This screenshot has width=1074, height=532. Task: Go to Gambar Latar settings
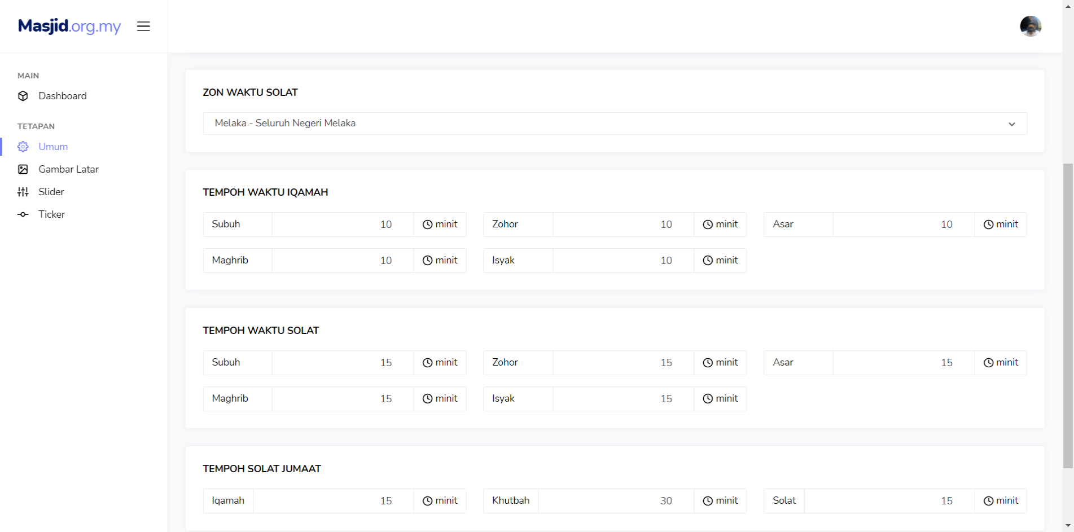click(68, 169)
